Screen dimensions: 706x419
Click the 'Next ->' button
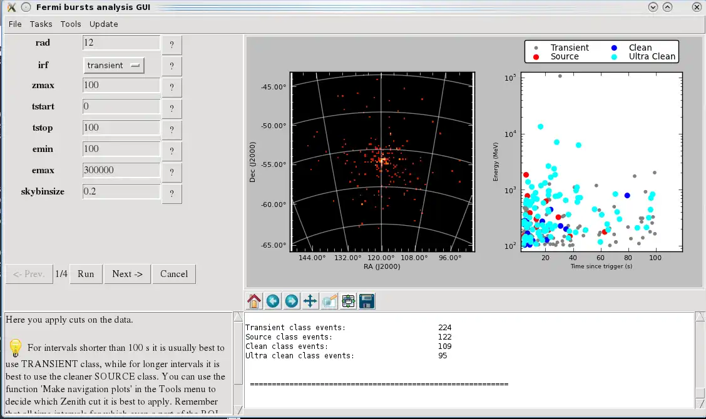click(x=128, y=274)
